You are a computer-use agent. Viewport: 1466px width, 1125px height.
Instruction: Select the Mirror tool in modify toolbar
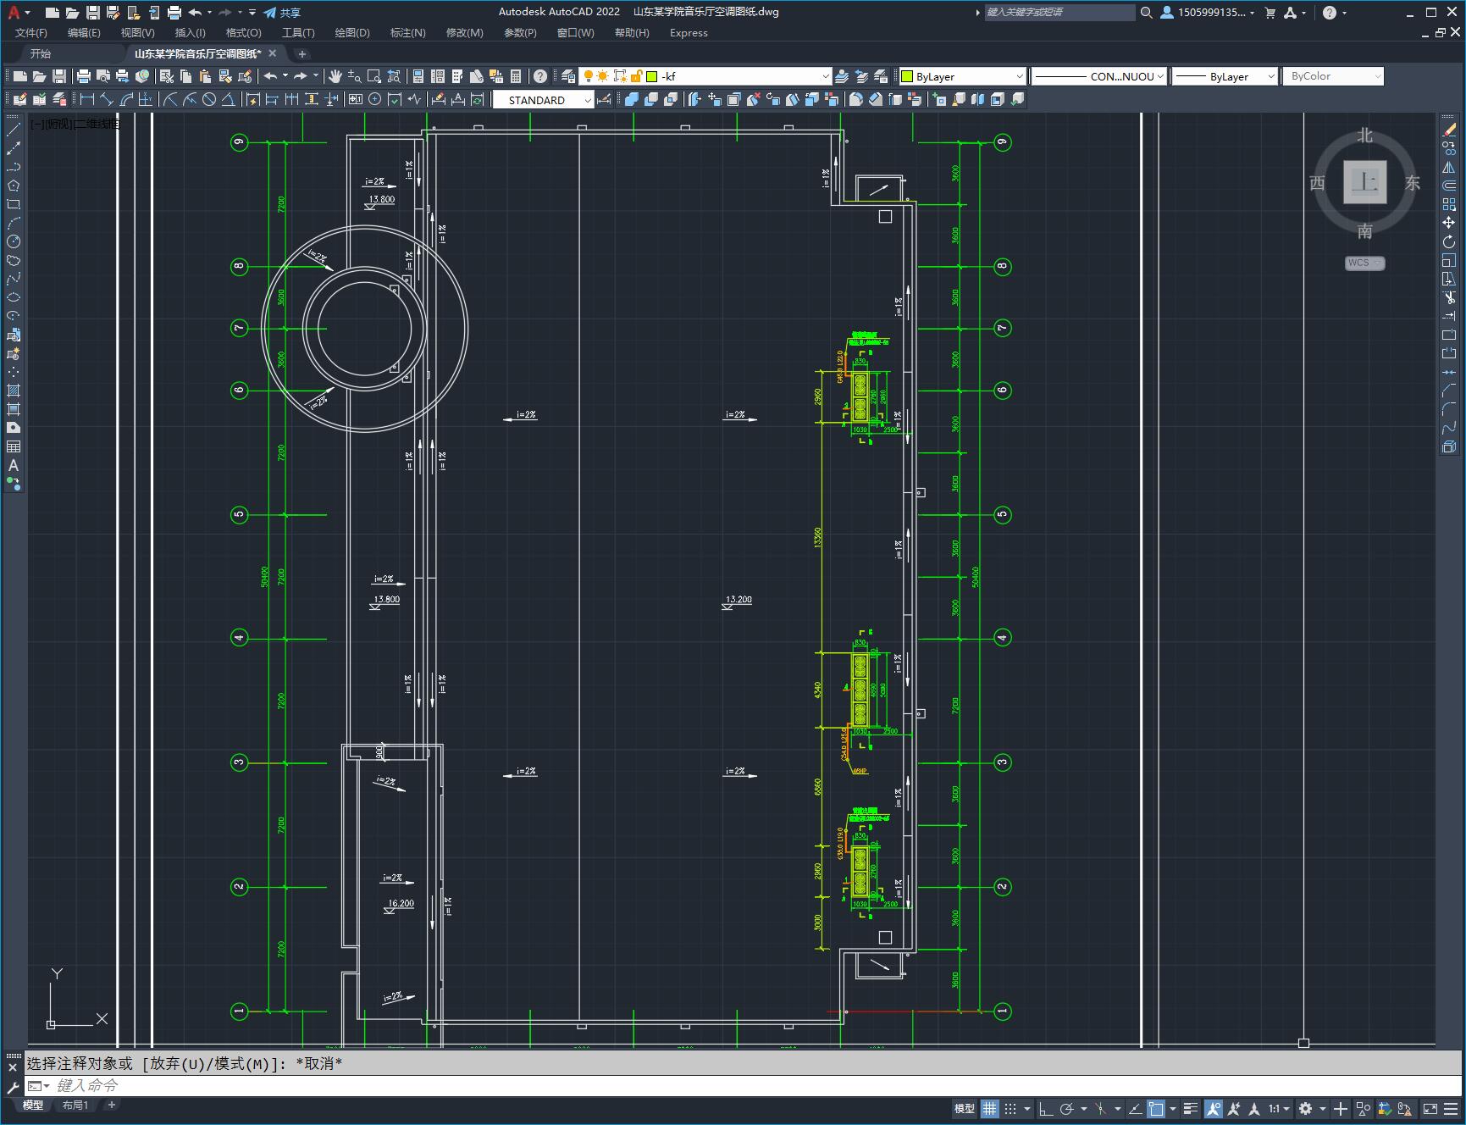(x=1449, y=167)
